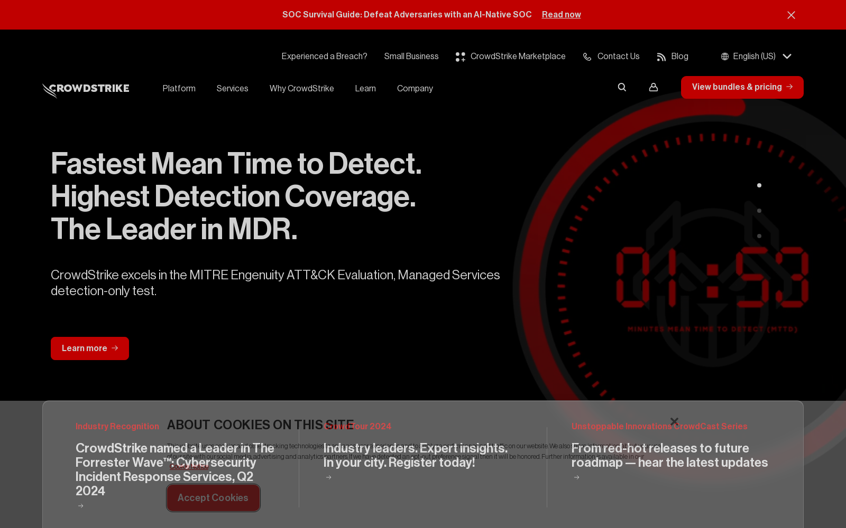This screenshot has width=846, height=528.
Task: Click the 'CrowdTour 2024' card label
Action: [358, 426]
